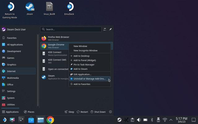198x124 pixels.
Task: Open the volume tray icon
Action: (139, 120)
